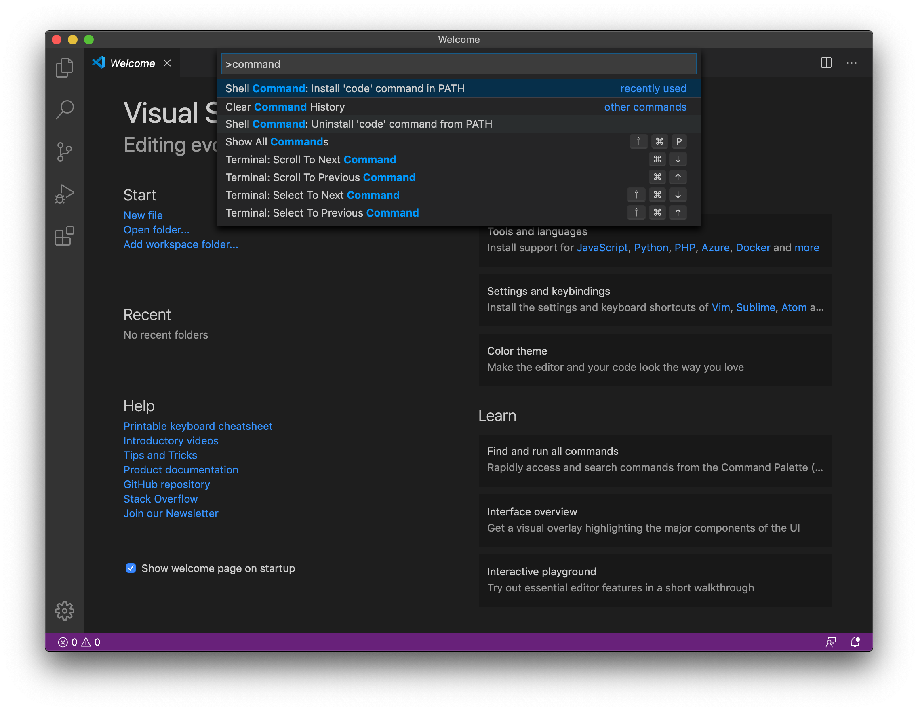Viewport: 918px width, 711px height.
Task: Click the 'No recent folders' text
Action: point(166,335)
